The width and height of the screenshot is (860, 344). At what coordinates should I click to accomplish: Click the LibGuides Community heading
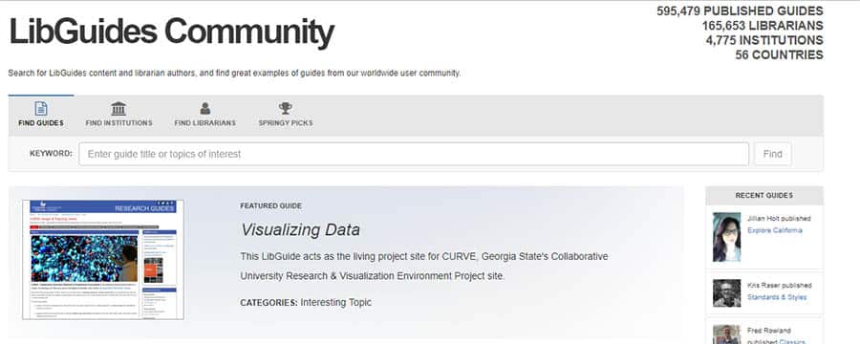(172, 32)
